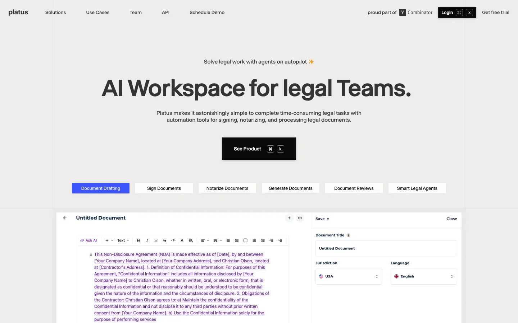The image size is (518, 323).
Task: Open the Jurisdiction dropdown showing USA
Action: pyautogui.click(x=349, y=276)
